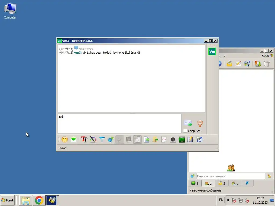Click the vm3 sender name in chat

pos(77,53)
